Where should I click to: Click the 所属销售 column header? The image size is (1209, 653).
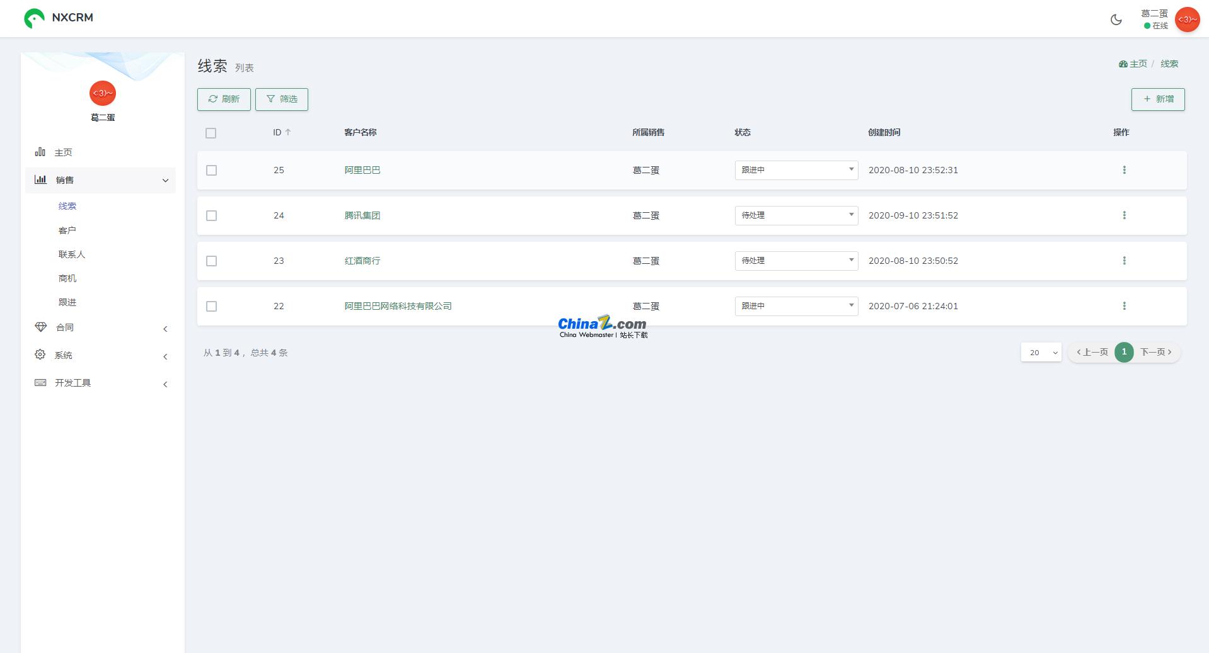pyautogui.click(x=649, y=132)
